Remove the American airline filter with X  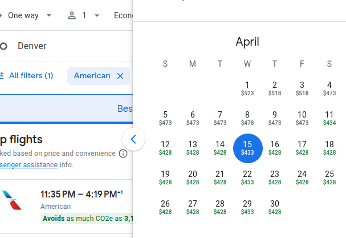pos(120,76)
